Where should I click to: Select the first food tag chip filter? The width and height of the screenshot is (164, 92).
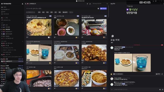[x=39, y=12]
